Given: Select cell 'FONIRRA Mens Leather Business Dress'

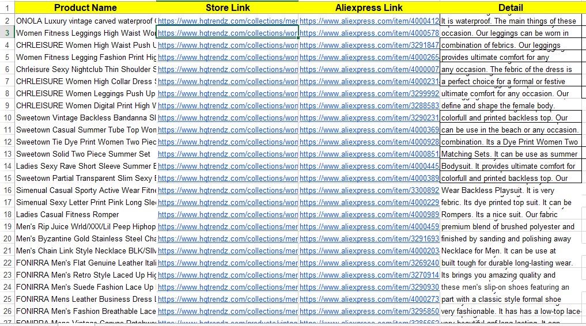Looking at the screenshot, I should click(x=86, y=299).
